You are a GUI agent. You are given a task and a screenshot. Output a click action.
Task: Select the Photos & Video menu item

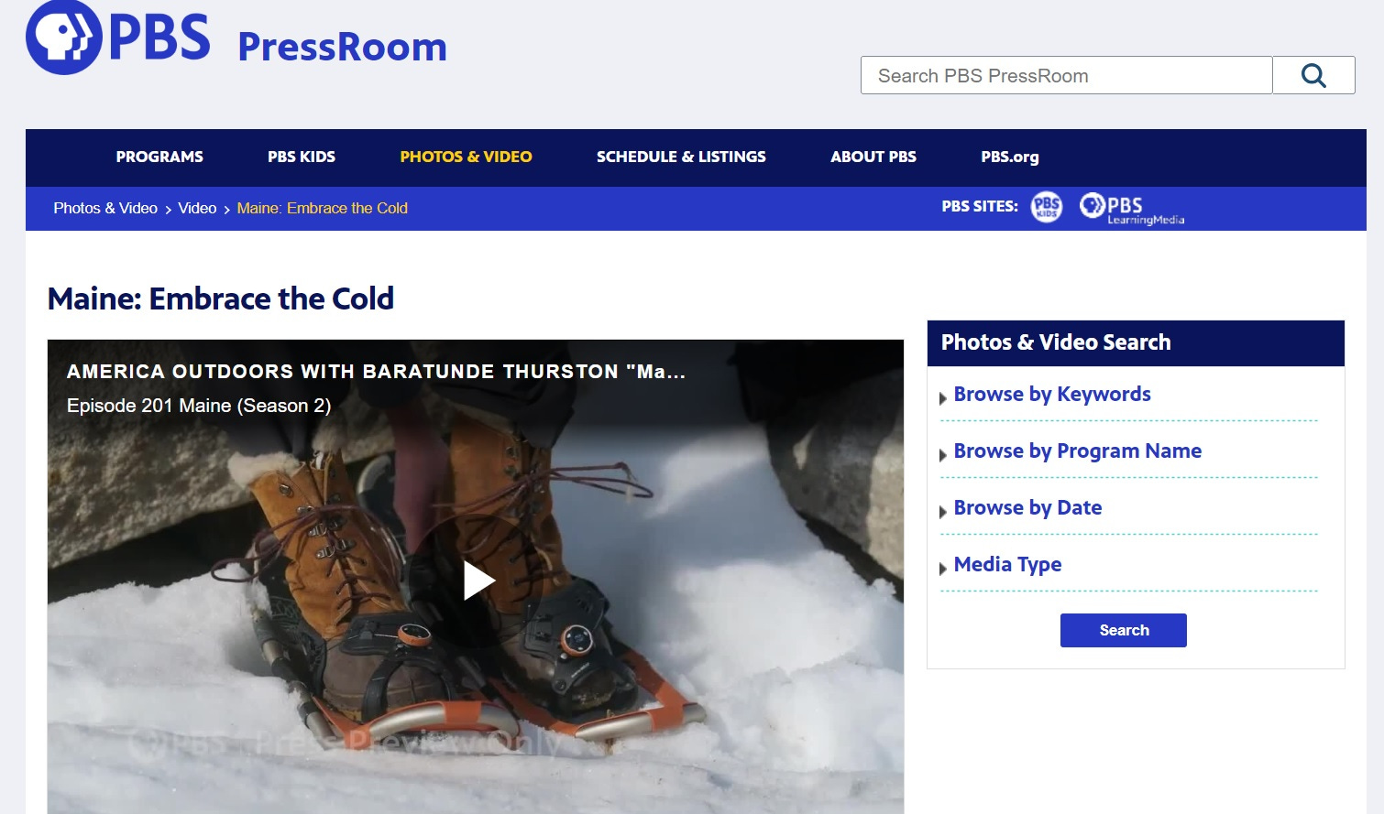point(466,157)
